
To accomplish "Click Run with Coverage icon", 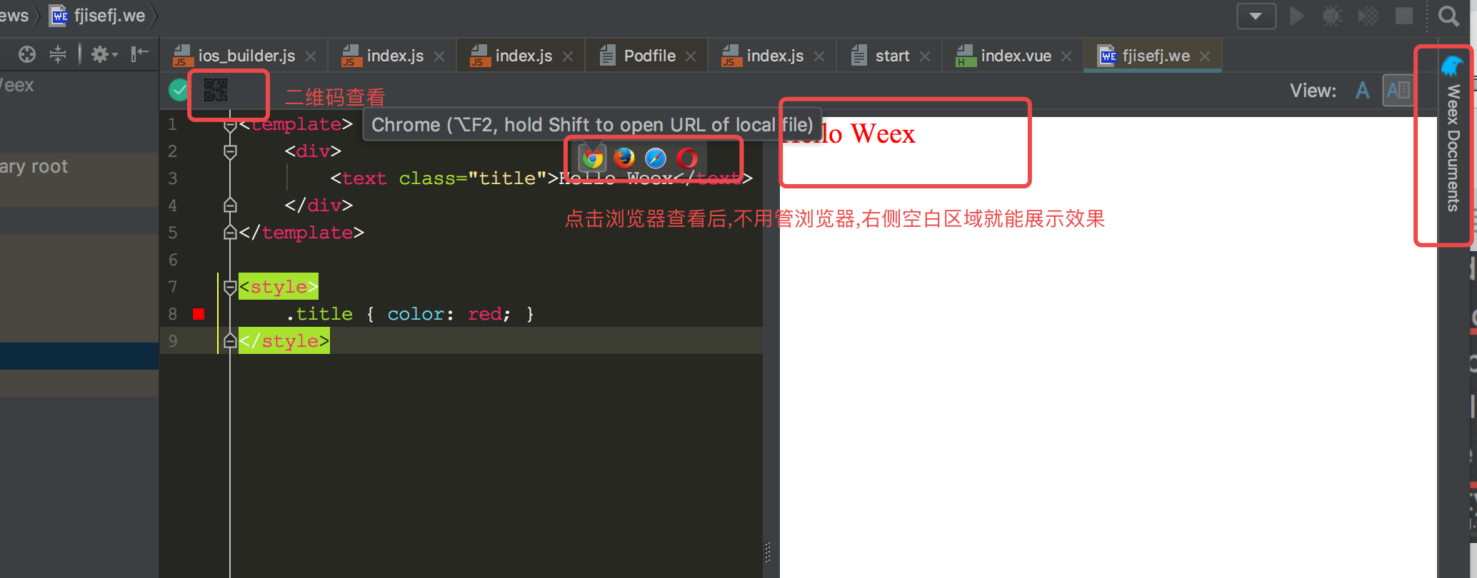I will click(x=1368, y=16).
